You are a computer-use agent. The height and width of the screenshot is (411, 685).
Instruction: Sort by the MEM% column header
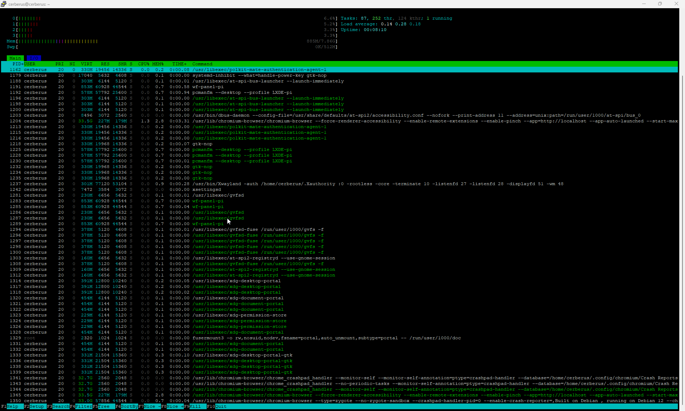pyautogui.click(x=158, y=64)
